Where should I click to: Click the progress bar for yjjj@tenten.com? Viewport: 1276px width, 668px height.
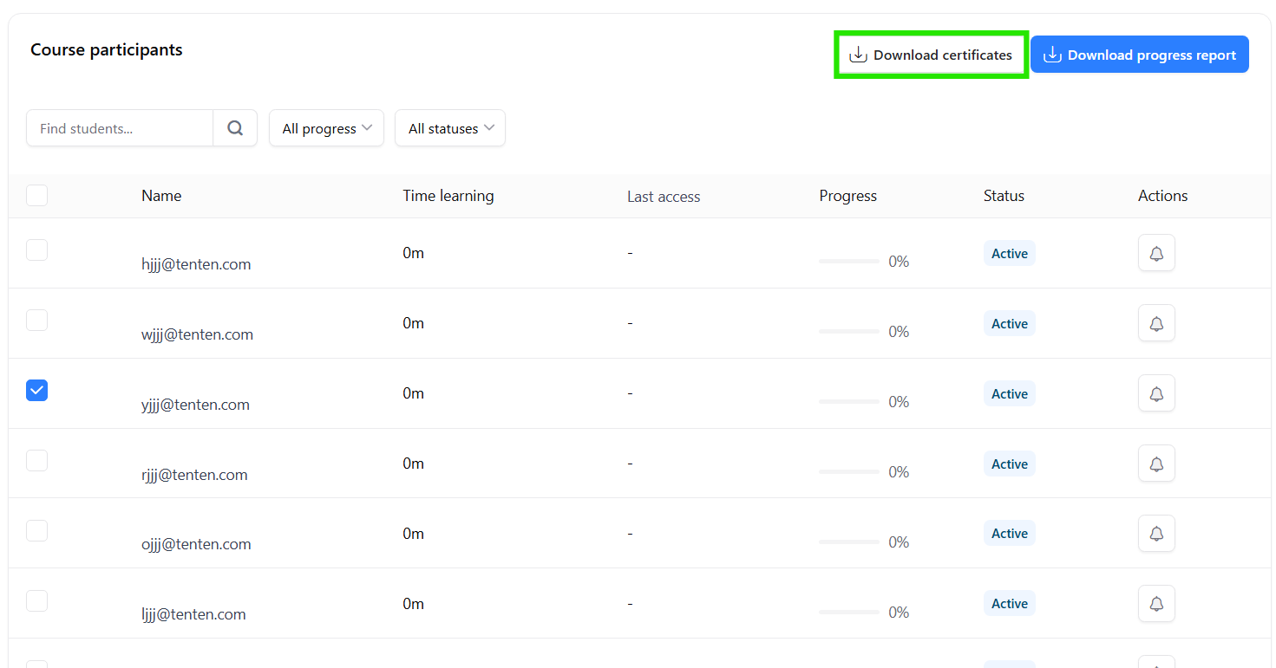pos(849,401)
